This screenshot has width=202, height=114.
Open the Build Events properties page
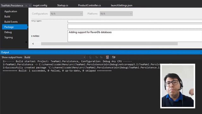[11, 22]
